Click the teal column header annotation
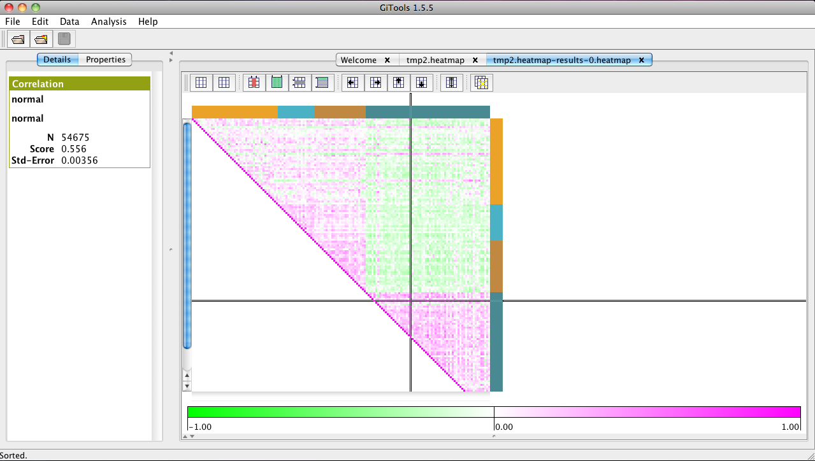Image resolution: width=815 pixels, height=461 pixels. 428,112
